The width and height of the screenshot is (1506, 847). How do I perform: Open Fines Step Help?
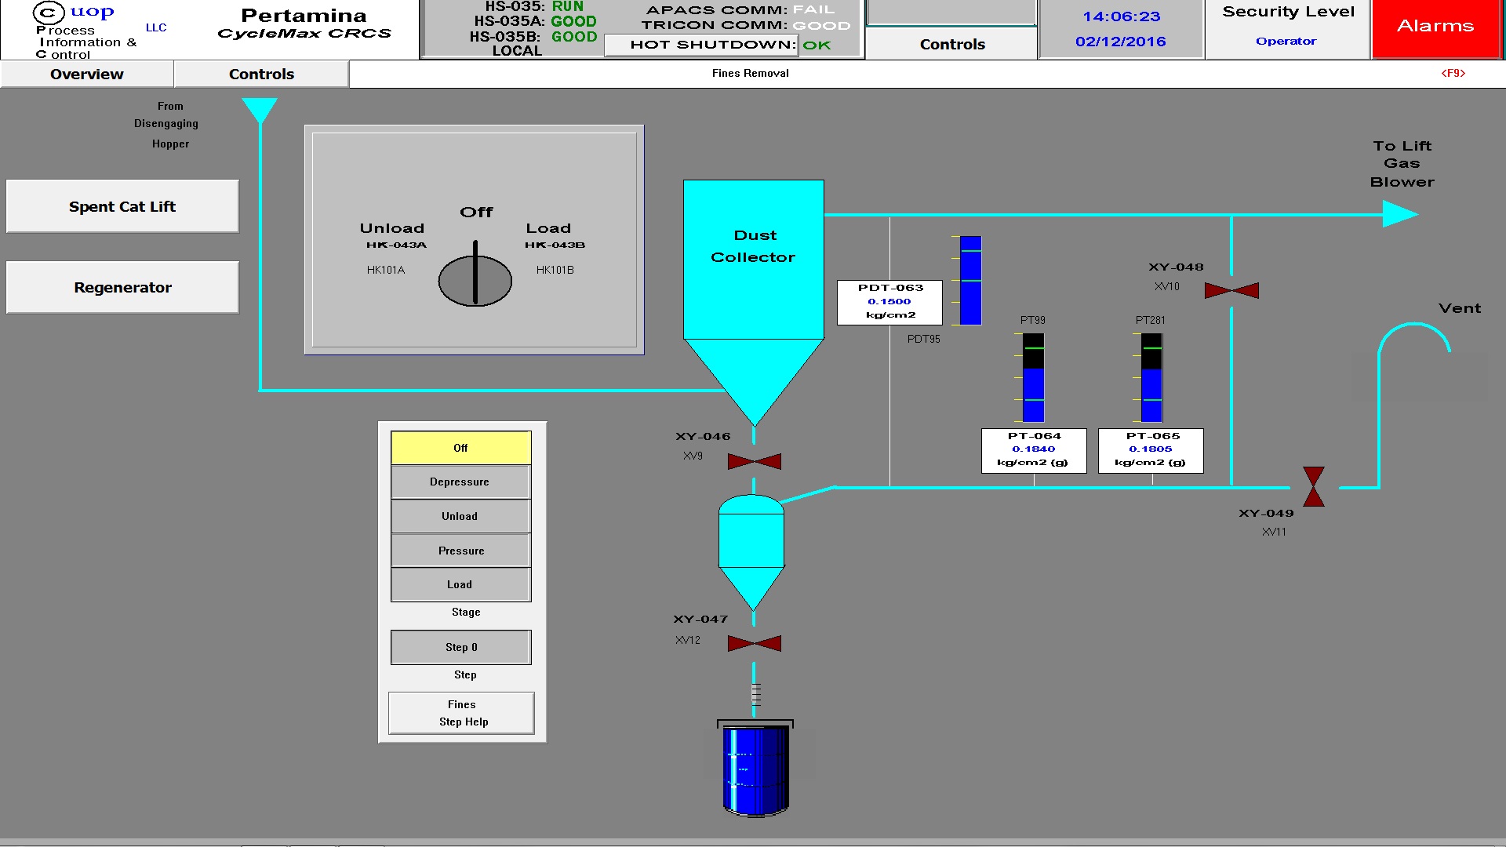coord(461,713)
